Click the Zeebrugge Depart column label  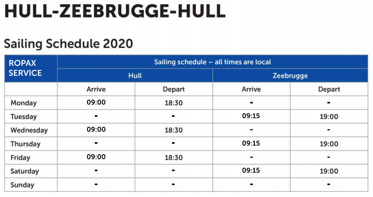pyautogui.click(x=329, y=89)
